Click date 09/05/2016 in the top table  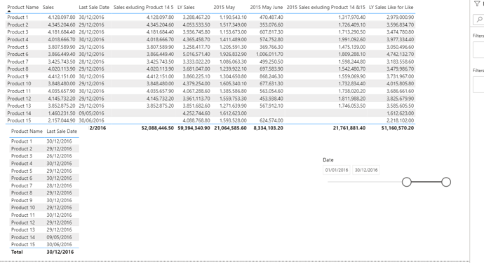[x=91, y=113]
